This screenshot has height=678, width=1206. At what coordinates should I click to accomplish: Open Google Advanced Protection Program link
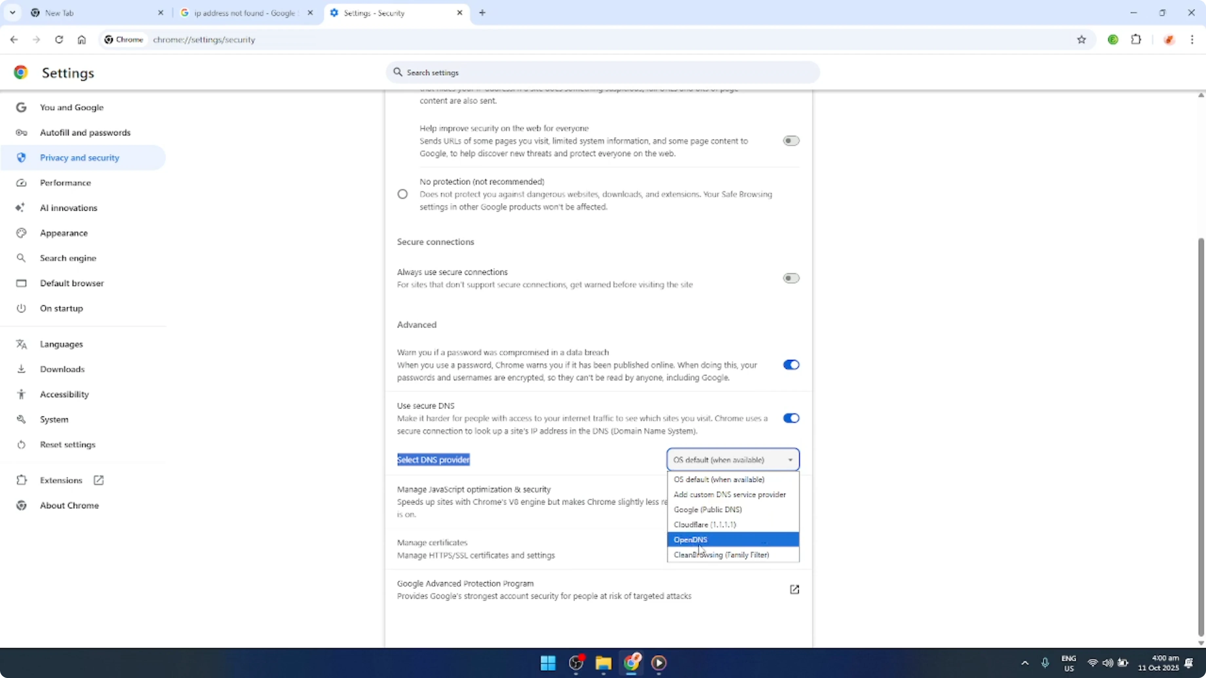794,589
